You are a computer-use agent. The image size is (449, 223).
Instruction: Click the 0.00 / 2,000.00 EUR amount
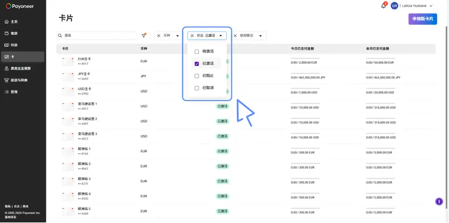click(x=304, y=63)
